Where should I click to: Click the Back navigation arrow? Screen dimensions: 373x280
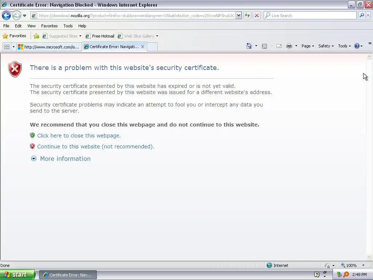point(6,16)
